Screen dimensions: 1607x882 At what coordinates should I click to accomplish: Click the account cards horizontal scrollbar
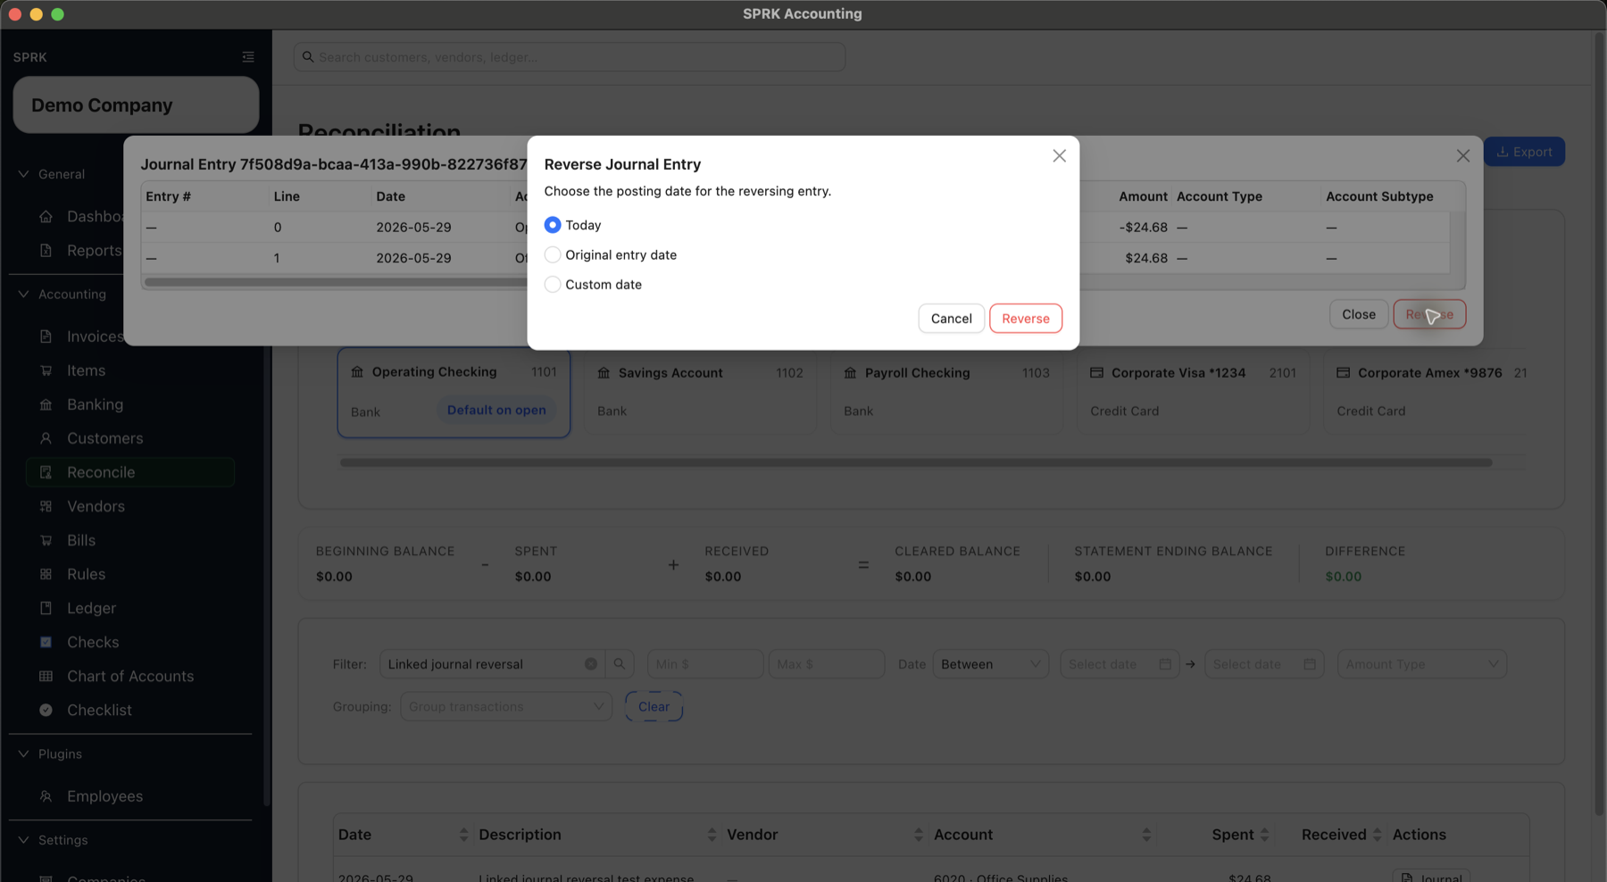coord(916,462)
